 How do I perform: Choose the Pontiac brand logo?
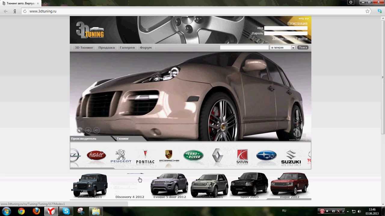pos(145,157)
